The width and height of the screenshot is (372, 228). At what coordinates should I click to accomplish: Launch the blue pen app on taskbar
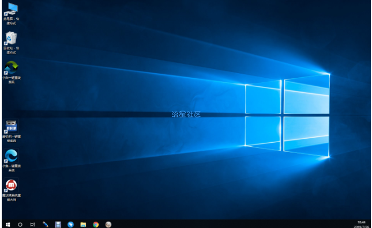point(46,225)
